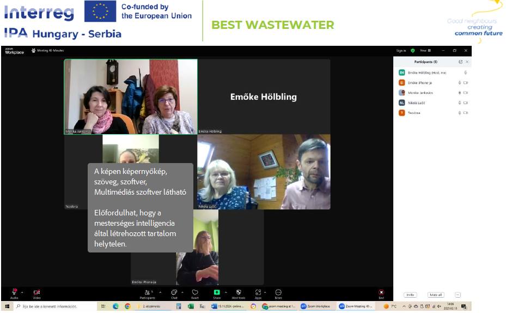The width and height of the screenshot is (506, 313).
Task: Start camera with the Video button
Action: pos(37,293)
